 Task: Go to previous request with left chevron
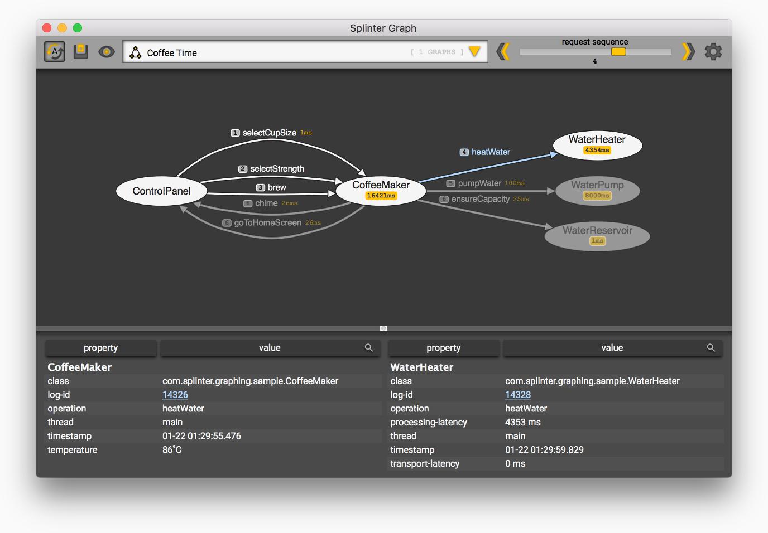[503, 52]
